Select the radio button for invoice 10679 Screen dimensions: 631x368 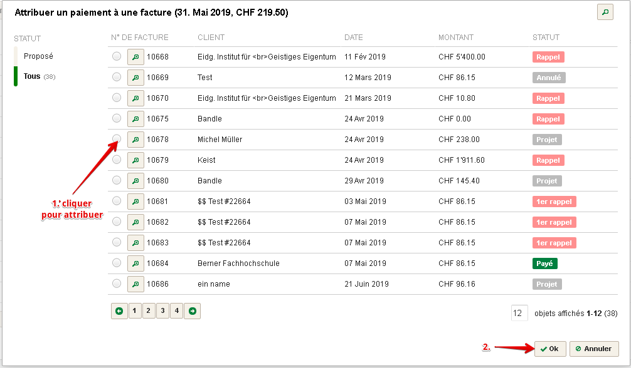coord(117,160)
